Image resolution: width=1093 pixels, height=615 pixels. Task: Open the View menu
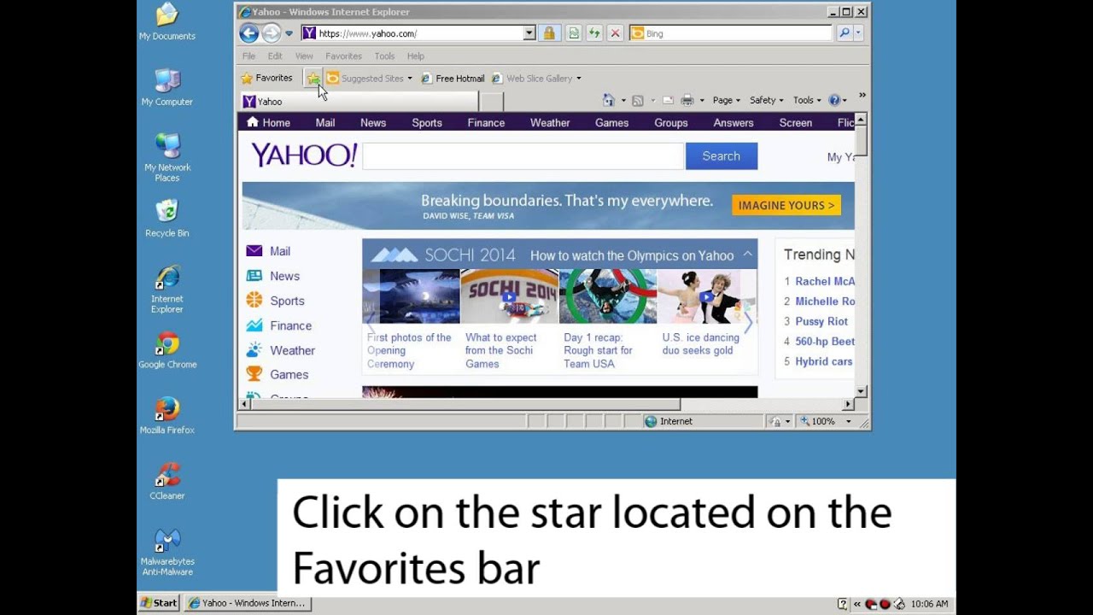(x=304, y=56)
